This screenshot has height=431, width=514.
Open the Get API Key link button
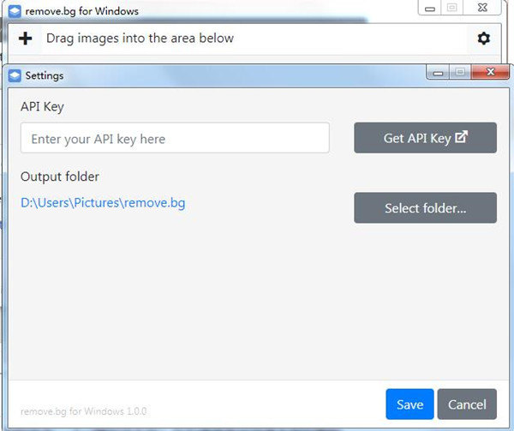pos(425,138)
